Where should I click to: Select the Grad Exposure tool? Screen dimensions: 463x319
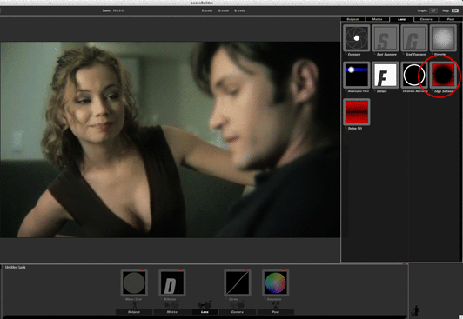coord(414,38)
